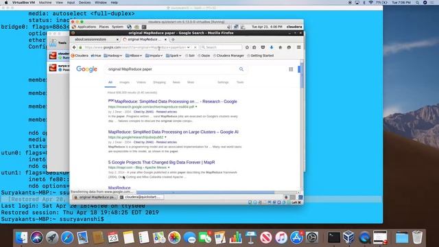The width and height of the screenshot is (439, 247).
Task: Expand the HBase bookmarks folder
Action: (134, 56)
